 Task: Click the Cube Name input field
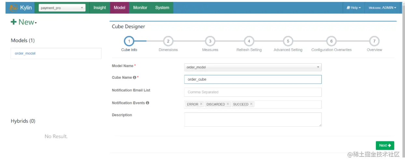pos(253,79)
